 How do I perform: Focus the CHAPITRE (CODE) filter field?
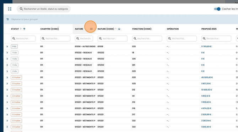[55, 39]
